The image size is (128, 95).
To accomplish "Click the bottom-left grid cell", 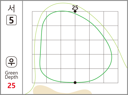I will point(39,76).
